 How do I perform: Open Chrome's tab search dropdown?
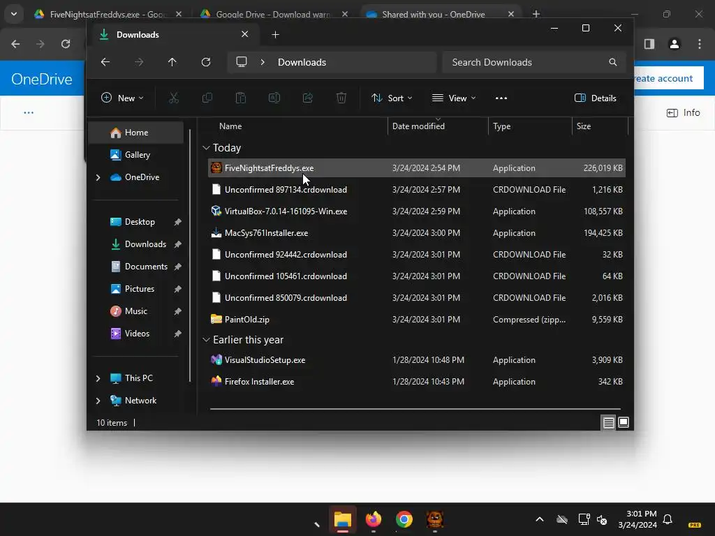tap(14, 14)
